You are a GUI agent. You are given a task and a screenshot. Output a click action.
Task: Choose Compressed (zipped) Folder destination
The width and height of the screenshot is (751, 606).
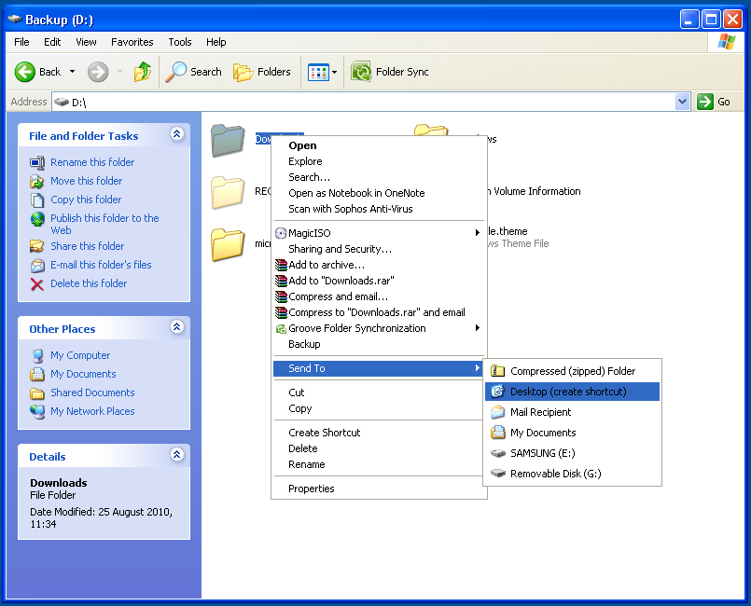point(572,371)
